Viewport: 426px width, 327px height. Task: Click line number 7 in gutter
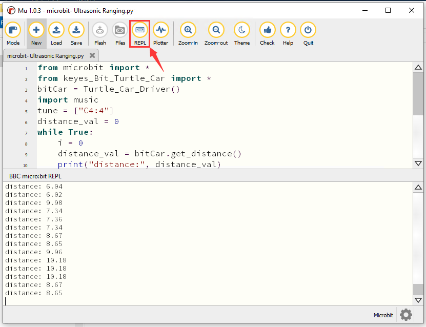pyautogui.click(x=26, y=133)
